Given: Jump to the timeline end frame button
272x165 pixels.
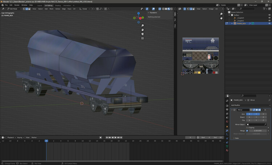Looking at the screenshot, I should [121, 138].
